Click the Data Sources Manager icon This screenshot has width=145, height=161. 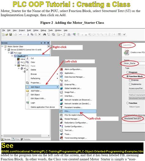tap(61, 77)
